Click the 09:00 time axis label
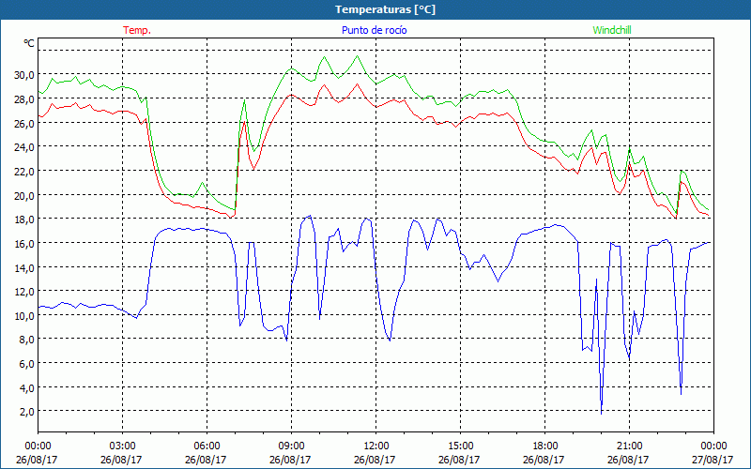This screenshot has width=751, height=469. pyautogui.click(x=291, y=446)
